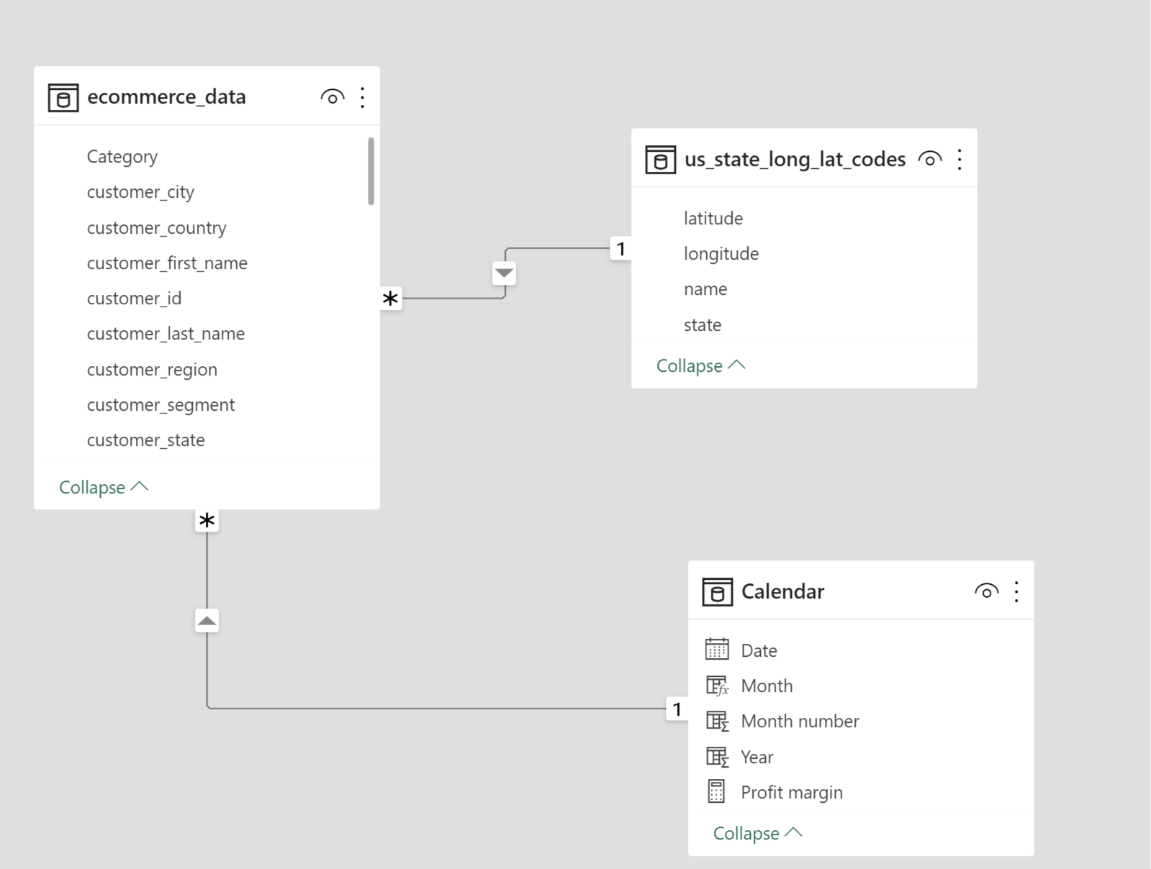
Task: Click the Calendar table header icon
Action: click(x=717, y=592)
